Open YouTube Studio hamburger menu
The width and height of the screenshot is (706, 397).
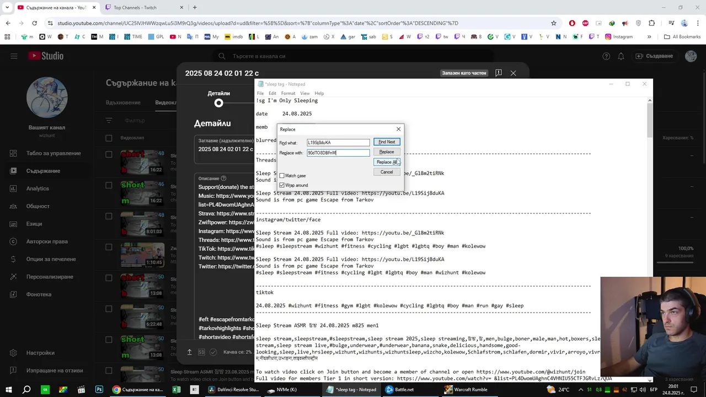pyautogui.click(x=14, y=56)
